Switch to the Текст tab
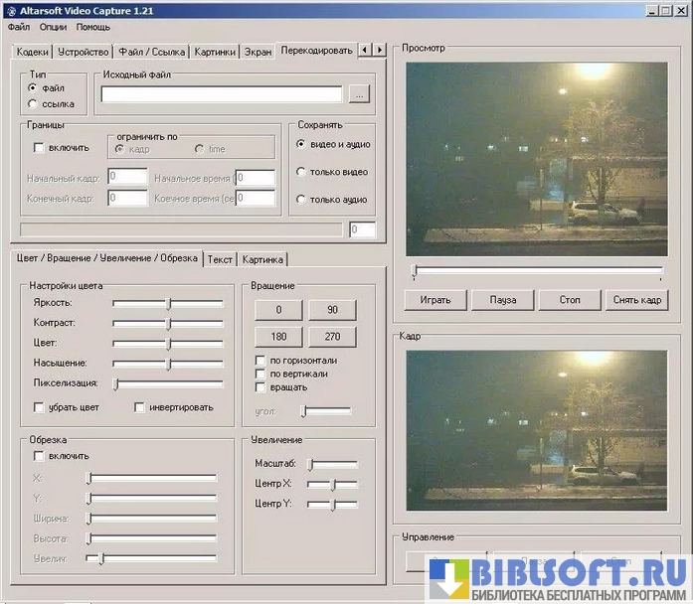 click(x=220, y=259)
